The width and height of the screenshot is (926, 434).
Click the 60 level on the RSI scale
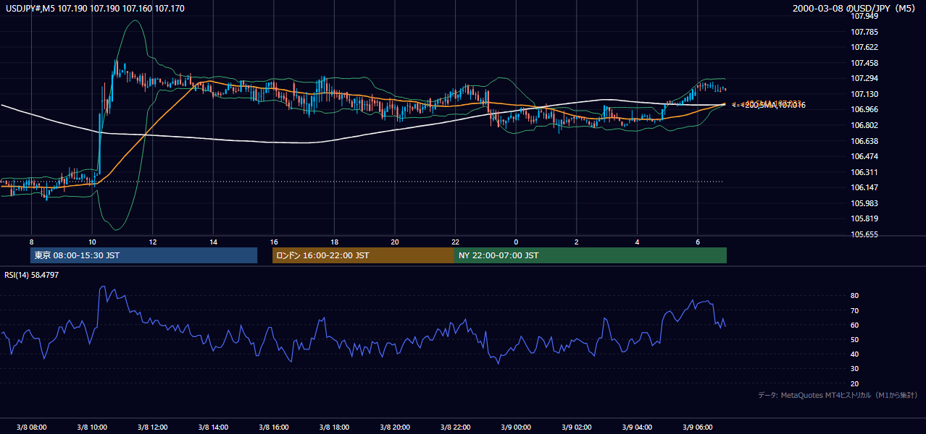pos(855,325)
